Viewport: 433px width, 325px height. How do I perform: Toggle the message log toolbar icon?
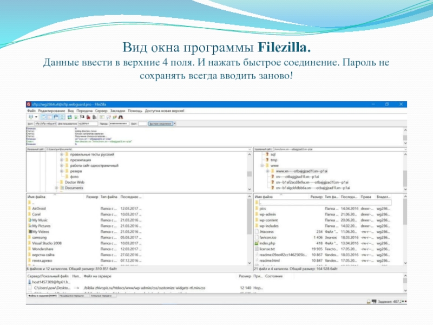click(x=44, y=117)
